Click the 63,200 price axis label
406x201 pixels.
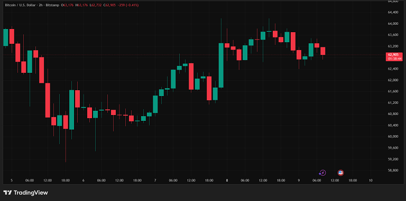coord(393,46)
